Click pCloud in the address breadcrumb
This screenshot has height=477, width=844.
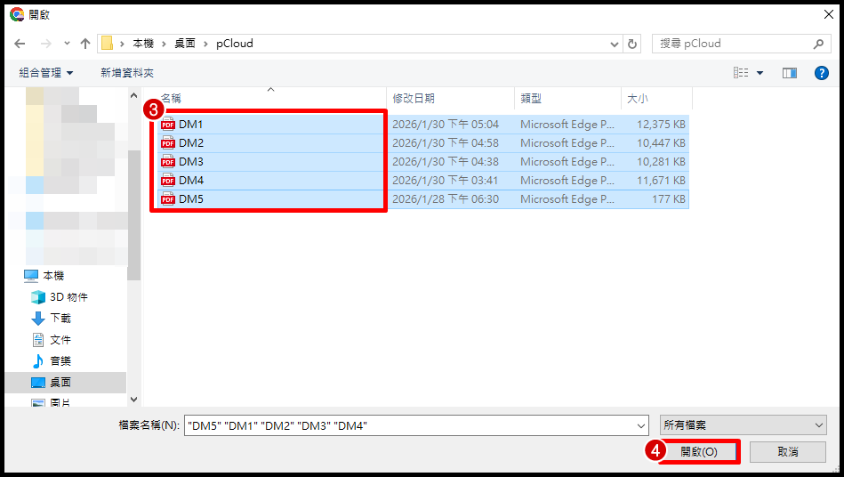(235, 44)
